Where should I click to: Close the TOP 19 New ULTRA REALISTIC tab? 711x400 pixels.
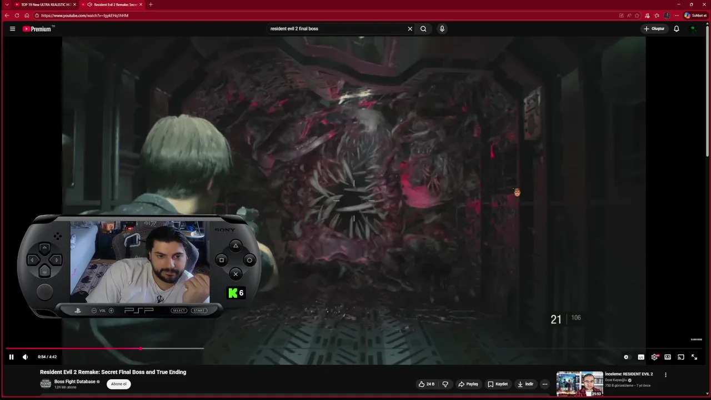[74, 4]
